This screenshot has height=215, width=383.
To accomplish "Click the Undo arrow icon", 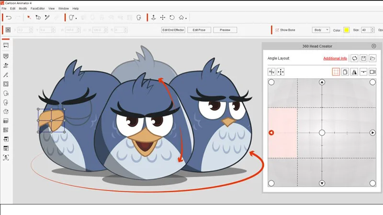I will pos(9,18).
